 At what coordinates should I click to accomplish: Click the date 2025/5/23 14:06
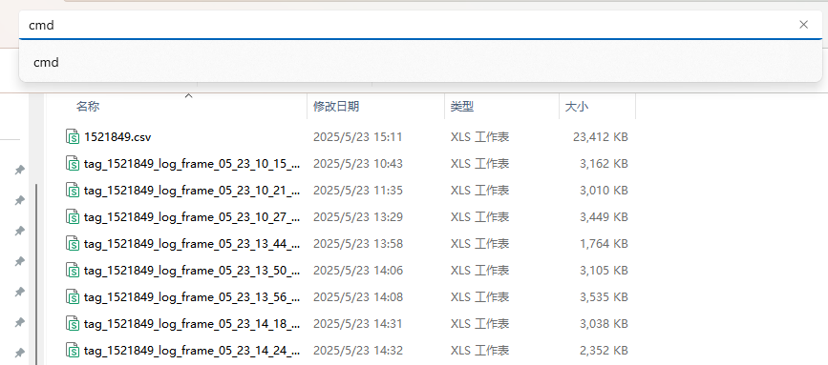point(358,271)
